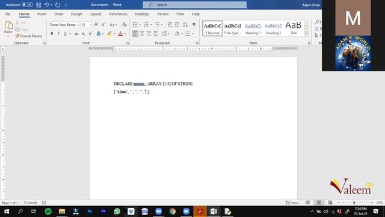
Task: Align text left
Action: click(135, 34)
